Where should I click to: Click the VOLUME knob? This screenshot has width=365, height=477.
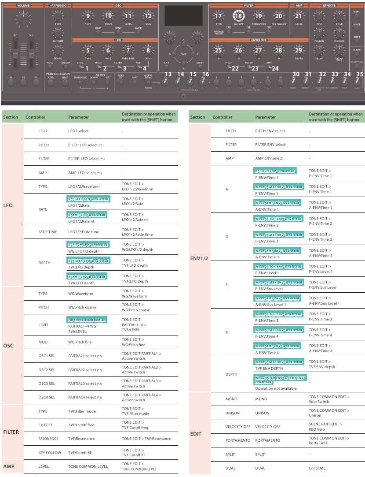pos(23,19)
